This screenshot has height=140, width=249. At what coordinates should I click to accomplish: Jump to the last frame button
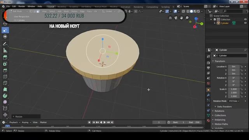[x=112, y=122]
